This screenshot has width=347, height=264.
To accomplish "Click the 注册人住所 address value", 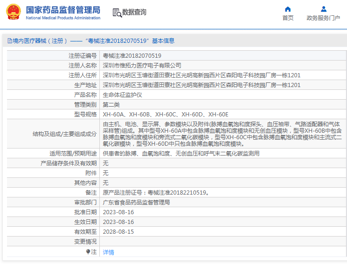I will coord(201,75).
